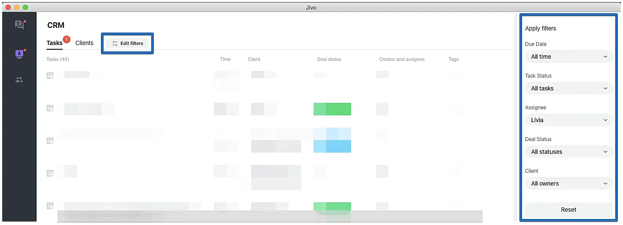The height and width of the screenshot is (225, 623).
Task: Switch to the Tasks tab
Action: [x=55, y=43]
